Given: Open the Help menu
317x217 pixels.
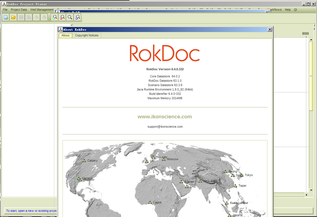Looking at the screenshot, I should tap(288, 10).
